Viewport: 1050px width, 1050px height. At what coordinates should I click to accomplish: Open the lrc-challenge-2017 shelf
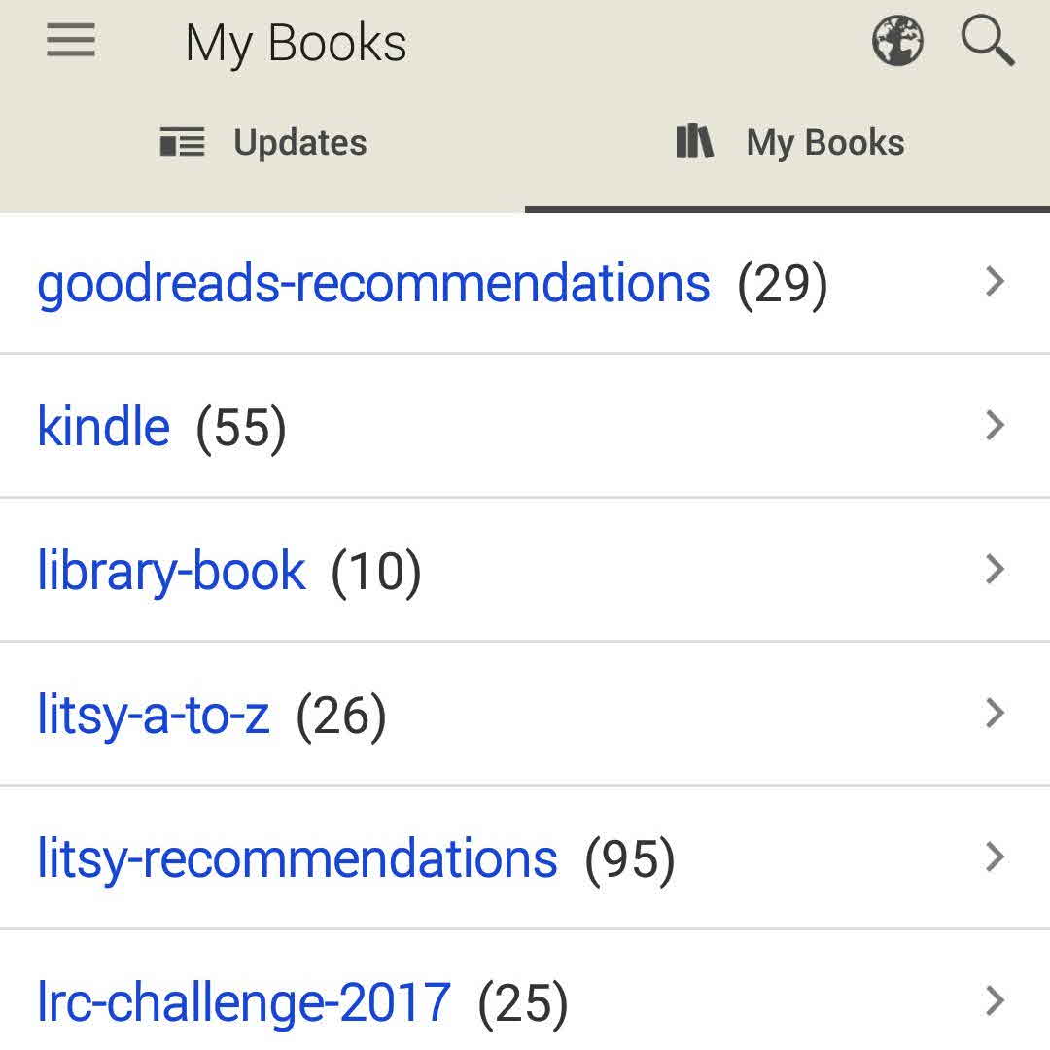pos(244,1002)
